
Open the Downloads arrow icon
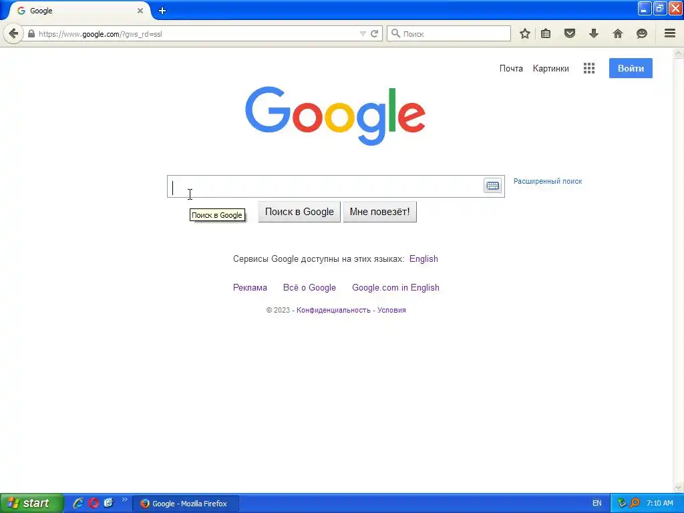coord(594,33)
